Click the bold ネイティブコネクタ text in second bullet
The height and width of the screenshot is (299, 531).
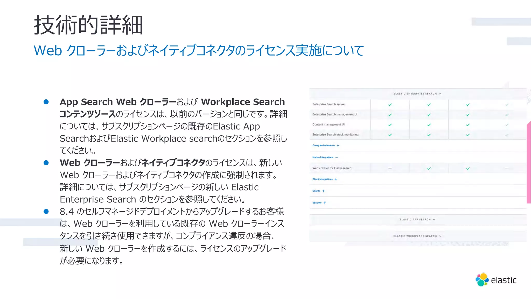pyautogui.click(x=173, y=163)
